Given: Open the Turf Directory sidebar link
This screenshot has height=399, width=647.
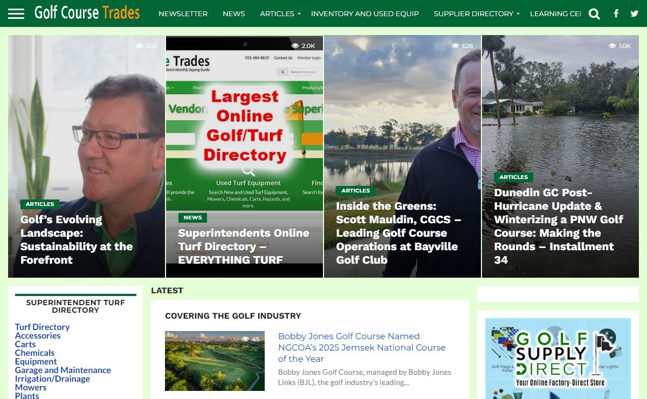Looking at the screenshot, I should [42, 327].
